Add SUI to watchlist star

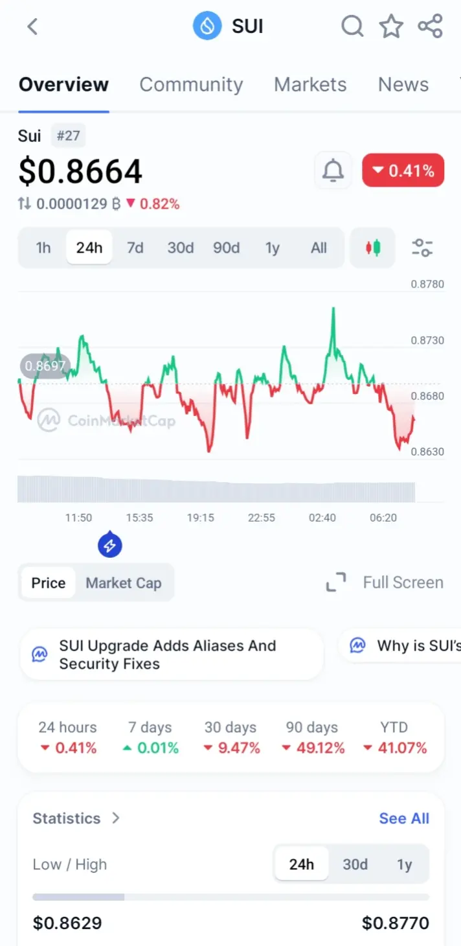[391, 27]
